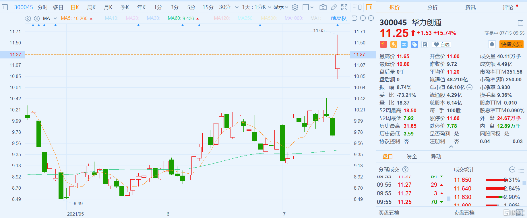Screen dimensions: 527x218
Task: Toggle 自选 favorite heart button
Action: coord(442,44)
